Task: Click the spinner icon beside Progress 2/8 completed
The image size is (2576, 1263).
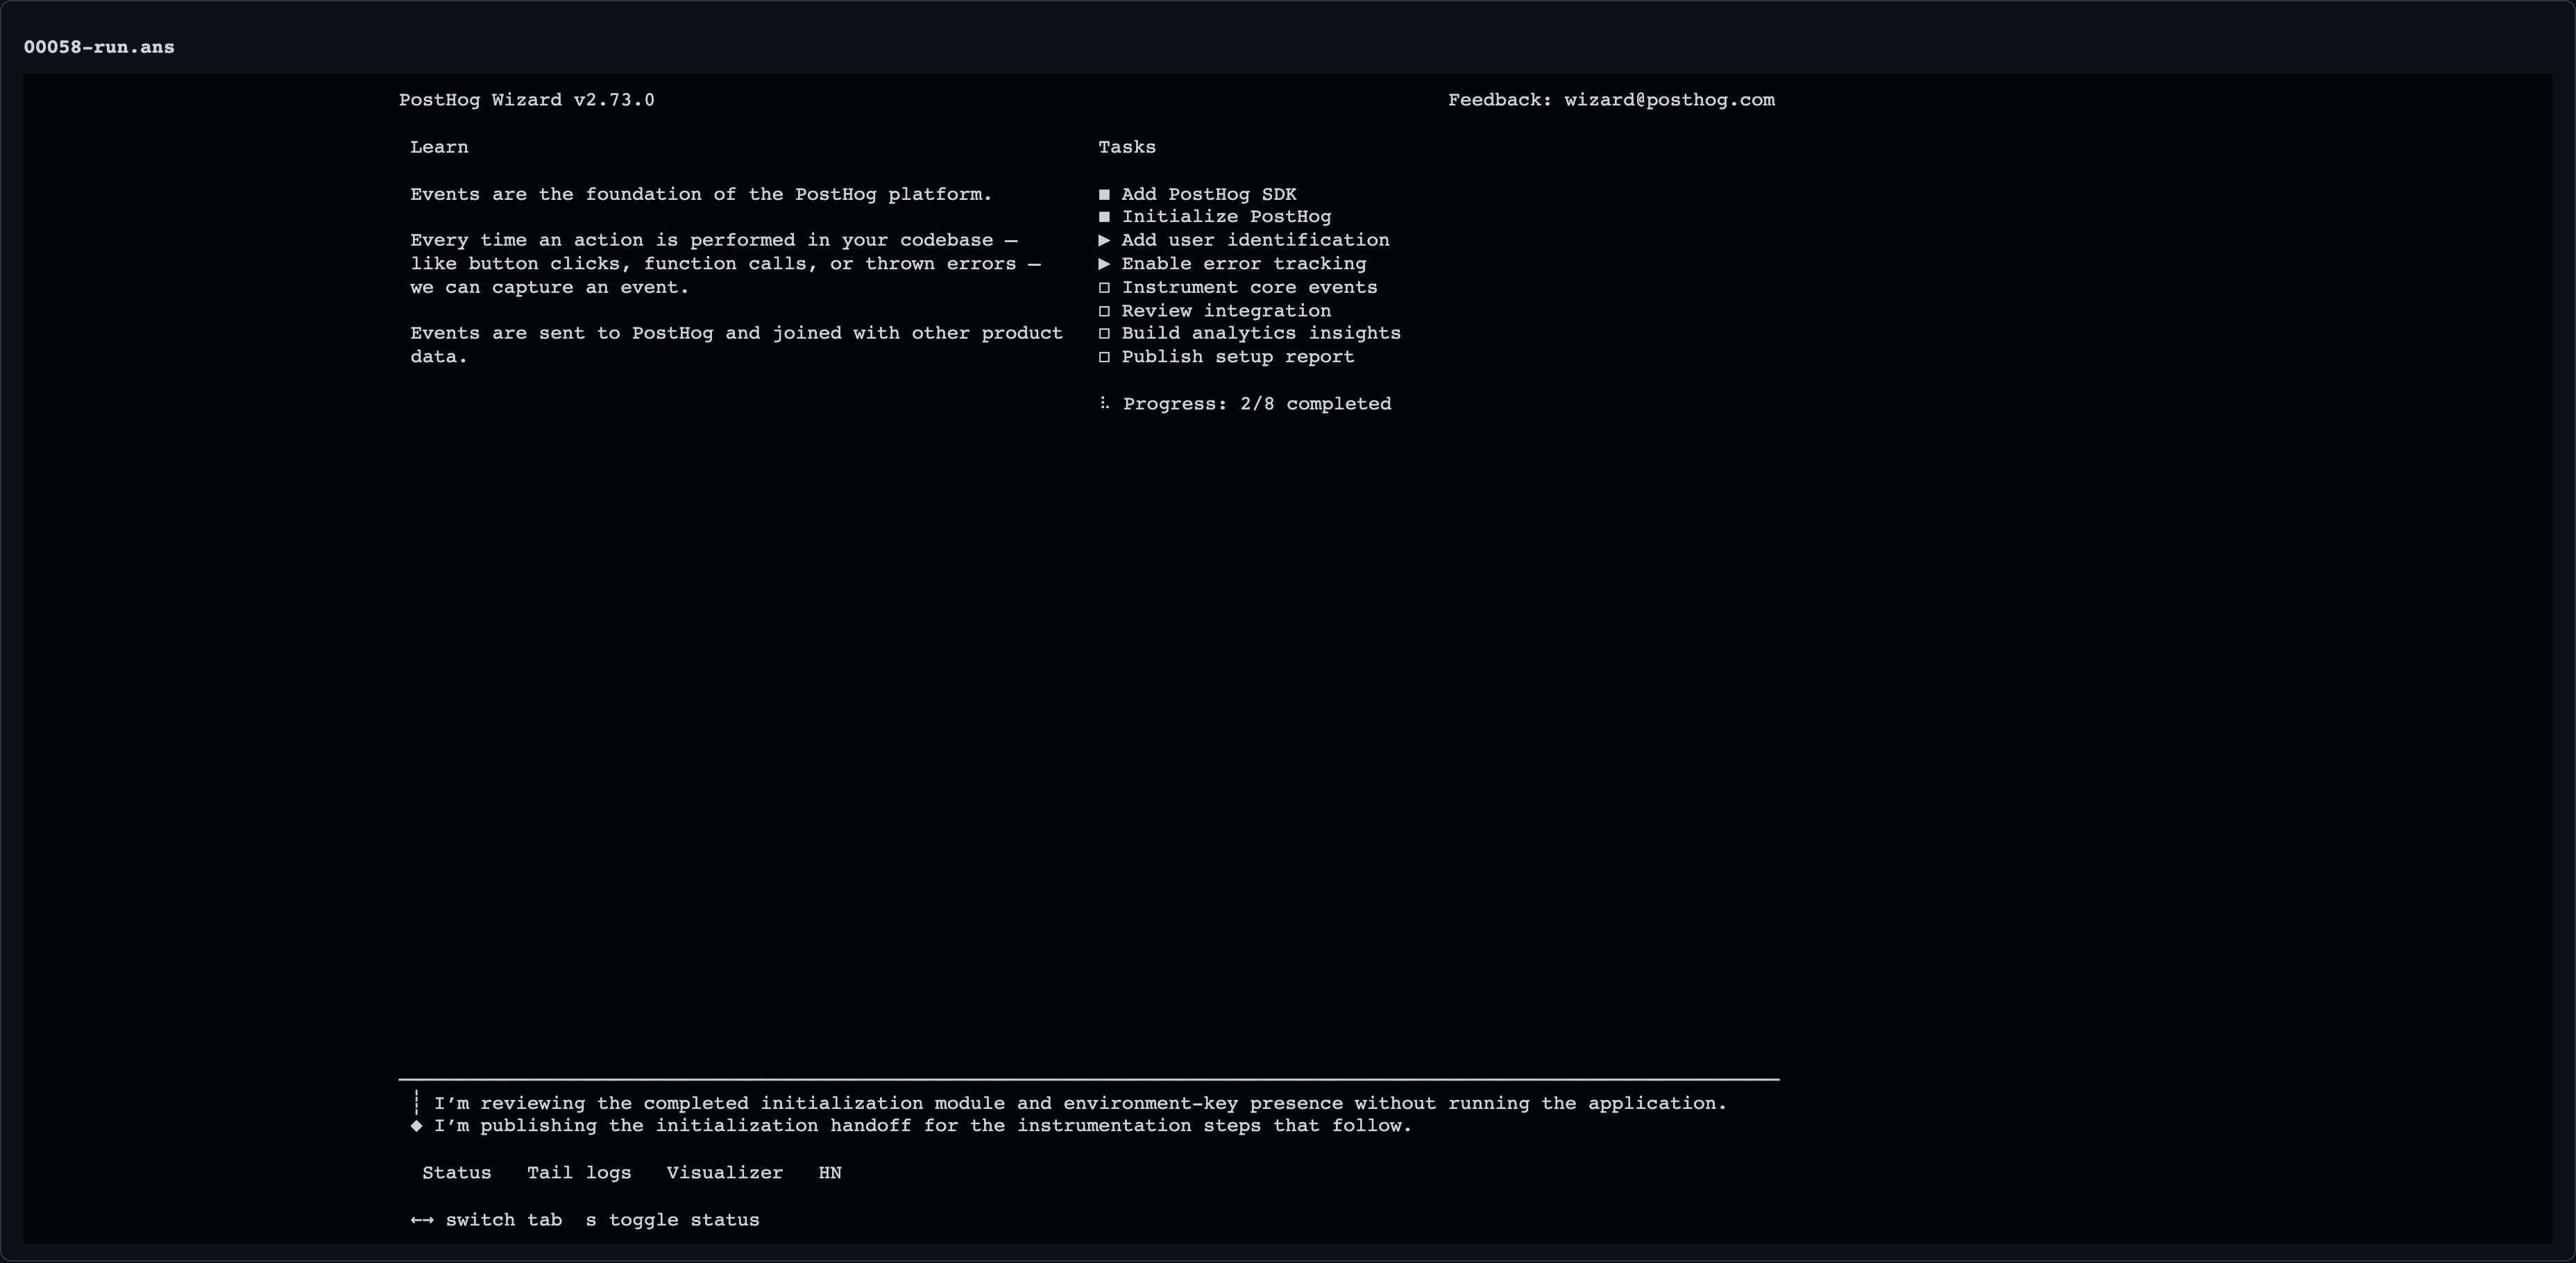Action: point(1104,403)
